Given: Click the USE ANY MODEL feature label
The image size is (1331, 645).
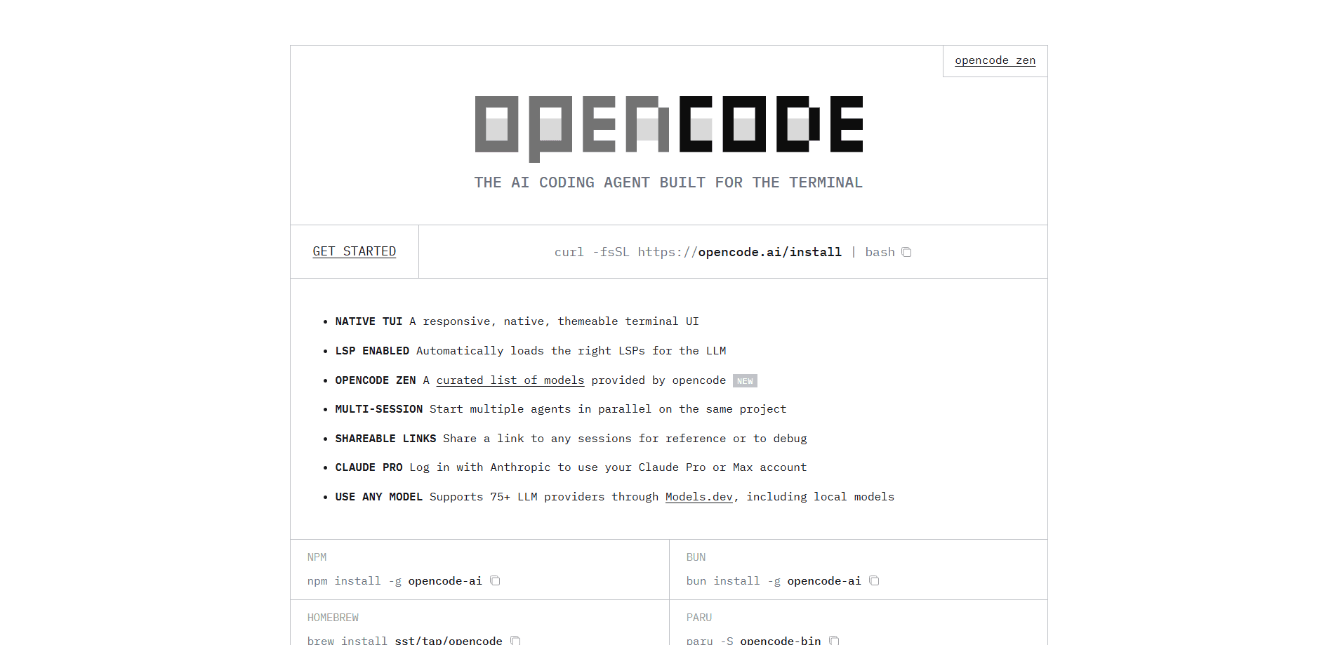Looking at the screenshot, I should (x=379, y=497).
